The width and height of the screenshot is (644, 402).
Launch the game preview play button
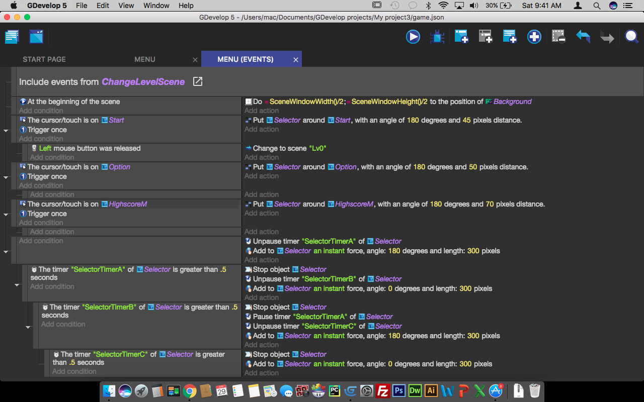[x=413, y=37]
